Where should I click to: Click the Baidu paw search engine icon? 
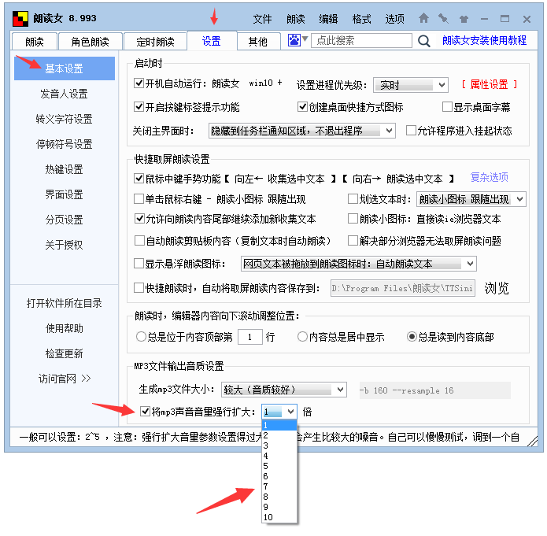pos(294,40)
